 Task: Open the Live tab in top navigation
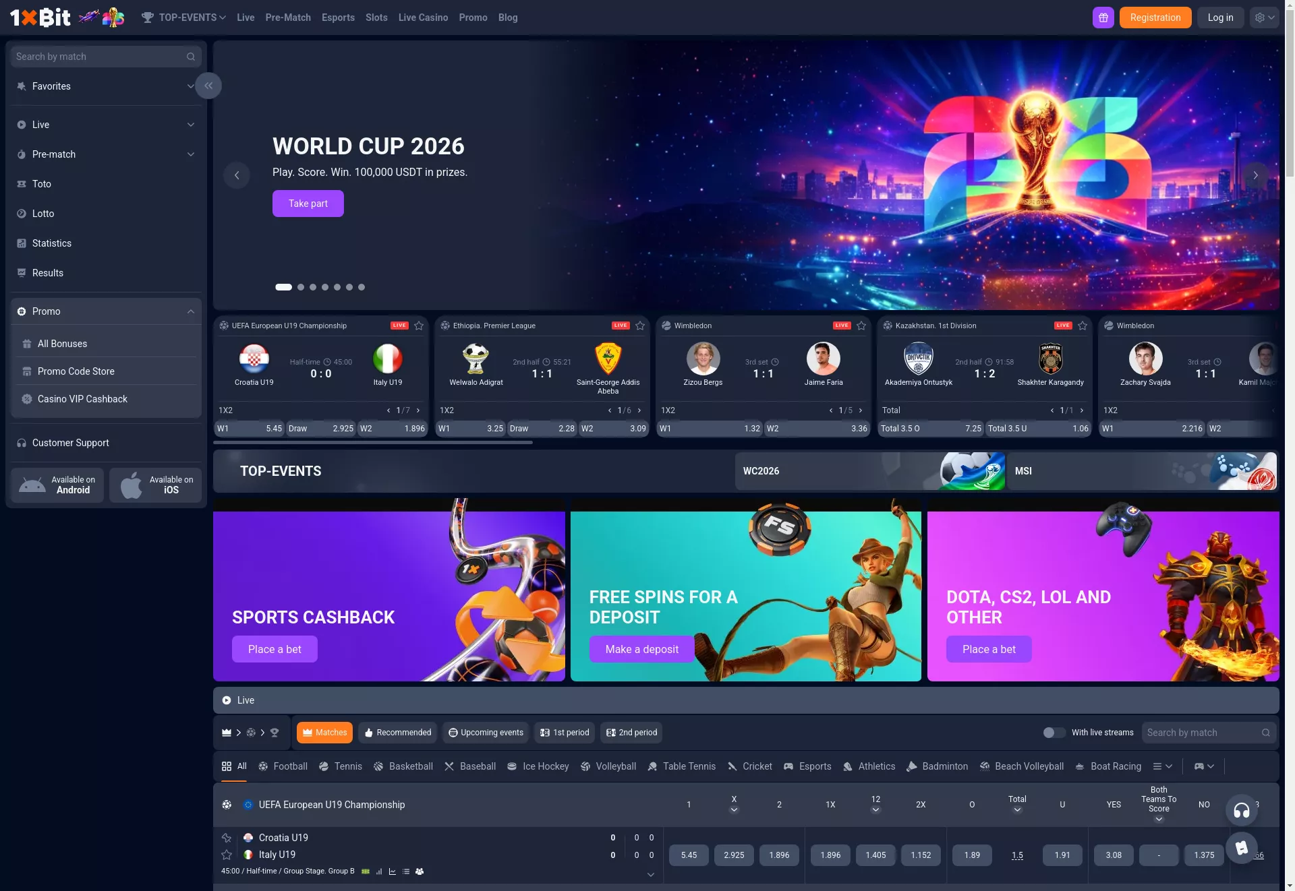246,18
